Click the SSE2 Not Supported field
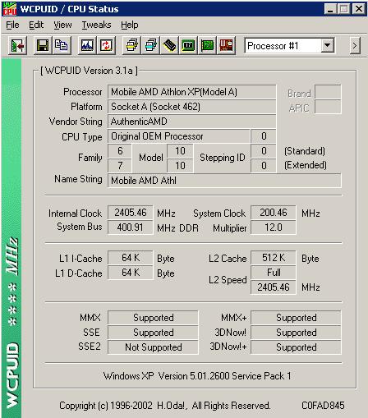Viewport: 368px width, 418px height. (153, 347)
